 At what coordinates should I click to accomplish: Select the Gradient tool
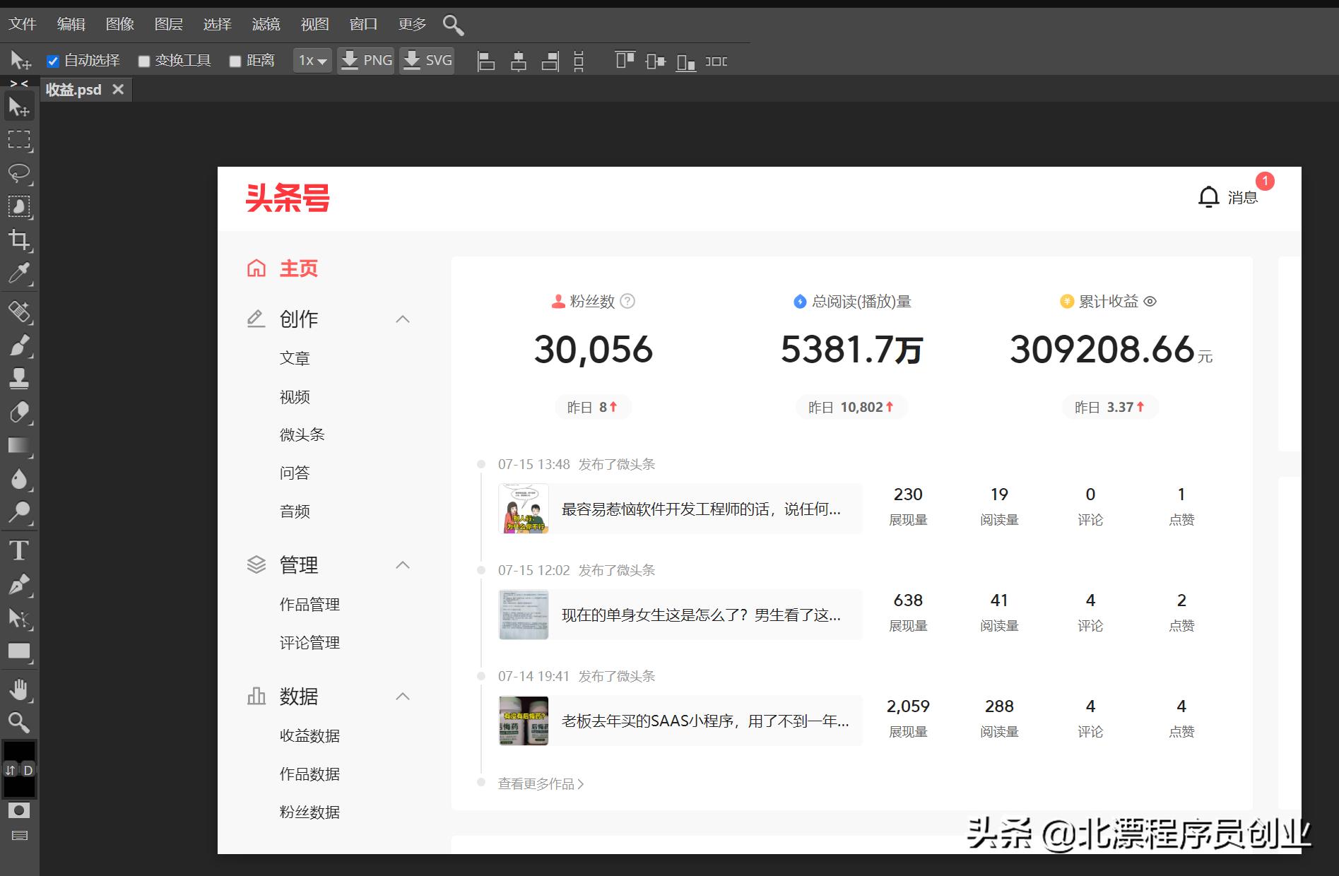pyautogui.click(x=19, y=445)
